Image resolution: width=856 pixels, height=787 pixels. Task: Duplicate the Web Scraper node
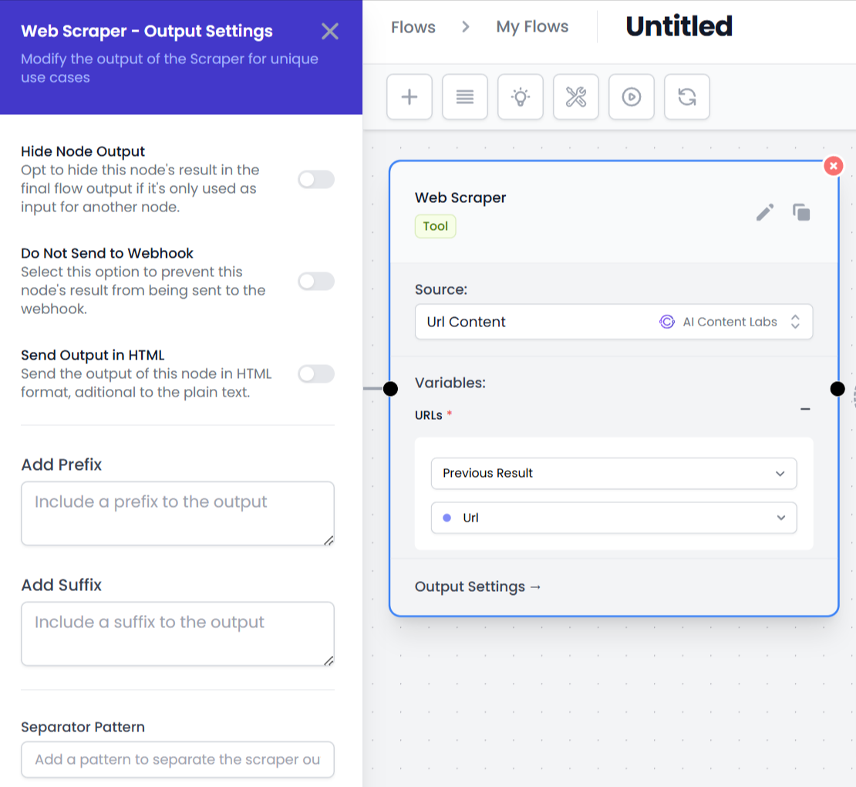801,212
